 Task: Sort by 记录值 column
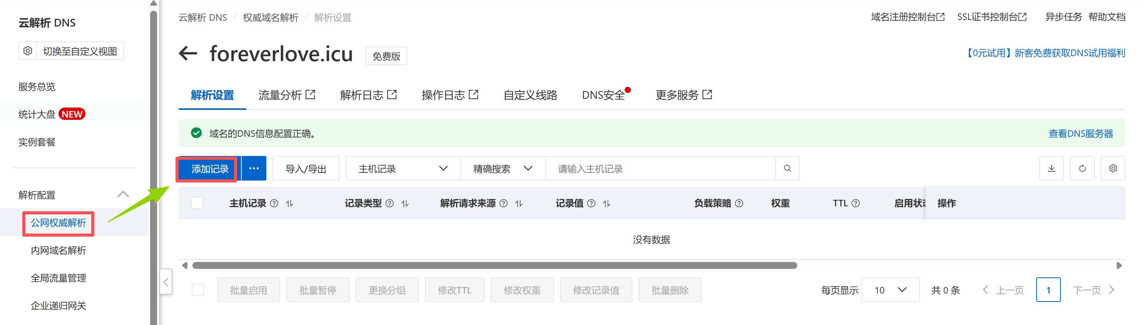pos(607,204)
